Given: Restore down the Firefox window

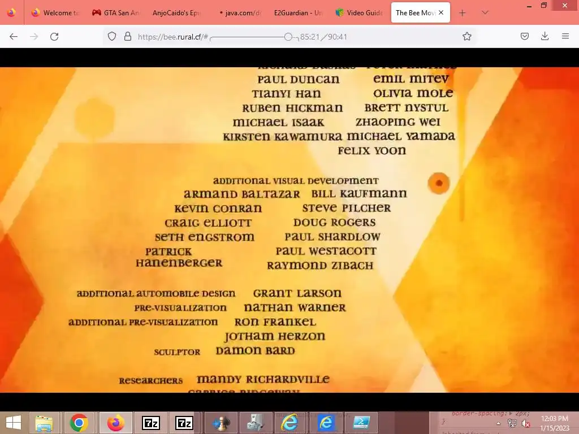Looking at the screenshot, I should pos(544,6).
